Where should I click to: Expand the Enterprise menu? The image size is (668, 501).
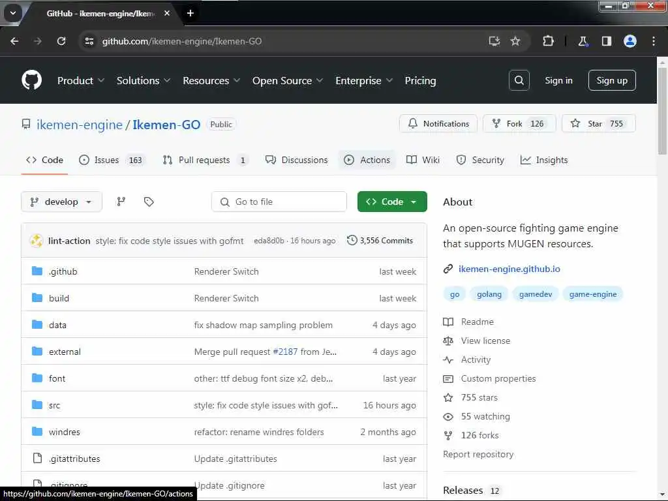point(364,80)
